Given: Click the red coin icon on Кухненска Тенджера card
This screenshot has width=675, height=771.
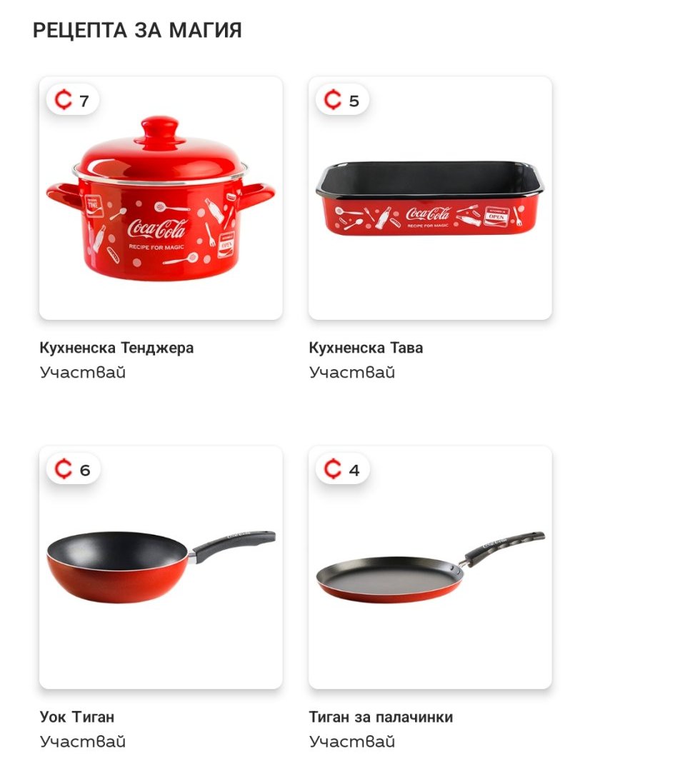Looking at the screenshot, I should [x=63, y=100].
